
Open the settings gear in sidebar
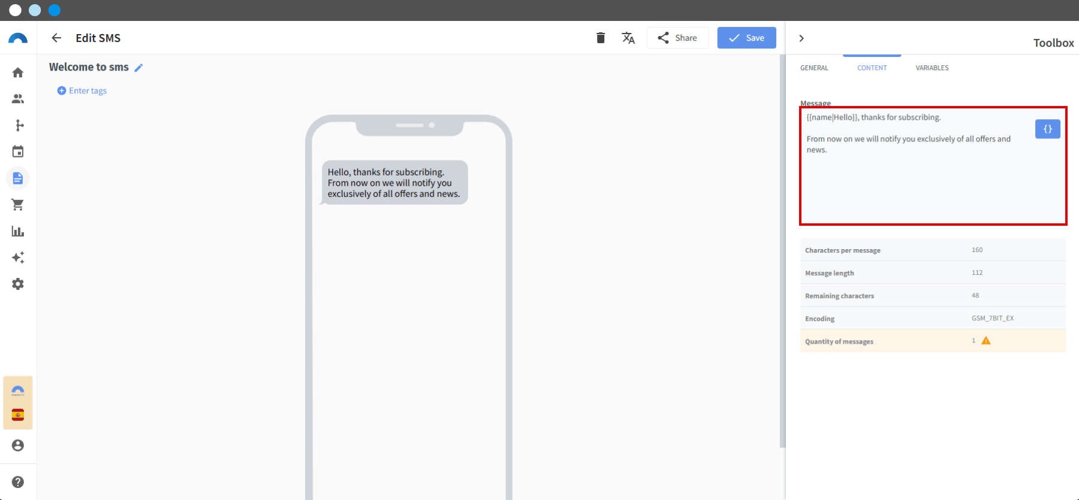tap(18, 284)
